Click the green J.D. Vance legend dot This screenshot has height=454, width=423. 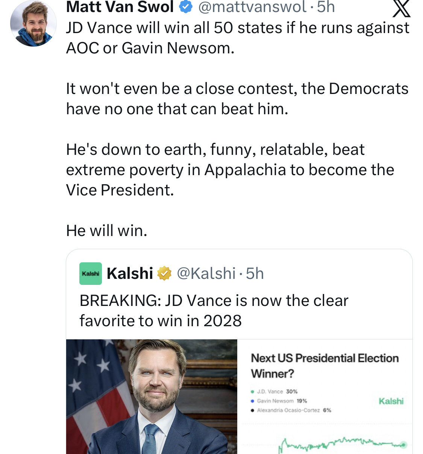253,392
